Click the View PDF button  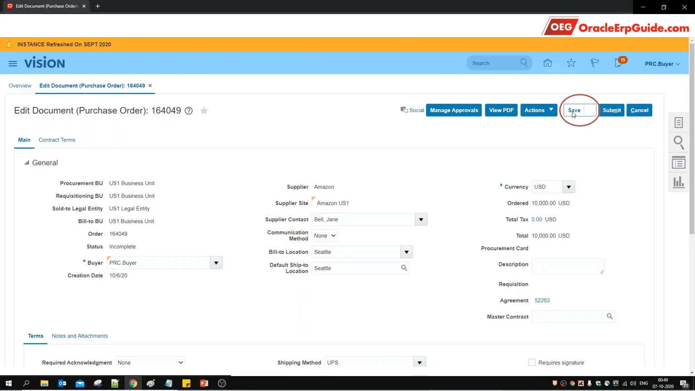[x=501, y=110]
